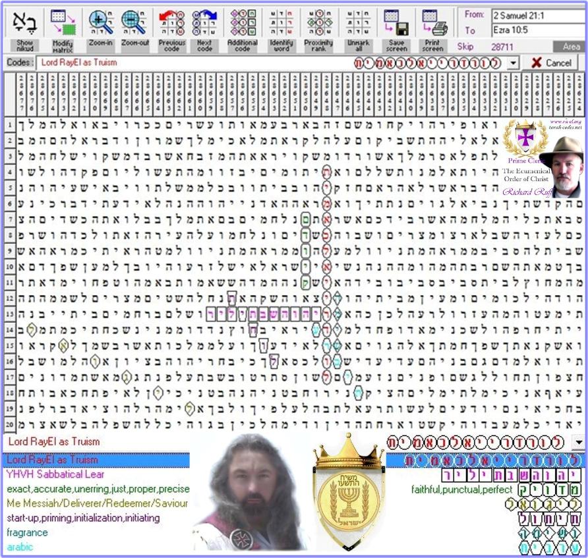588x558 pixels.
Task: Click the Print screen icon
Action: pyautogui.click(x=434, y=22)
